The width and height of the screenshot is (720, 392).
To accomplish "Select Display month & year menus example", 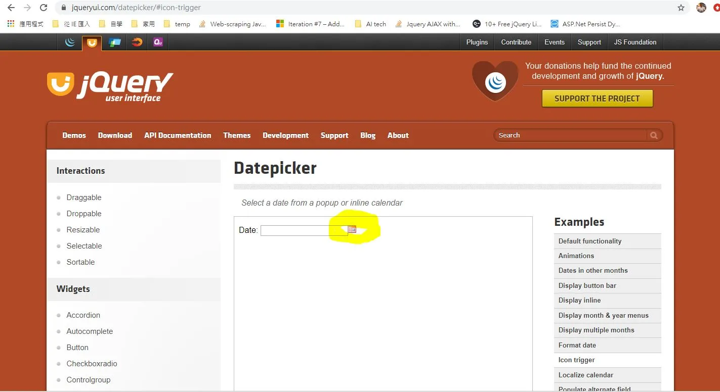I will [608, 316].
